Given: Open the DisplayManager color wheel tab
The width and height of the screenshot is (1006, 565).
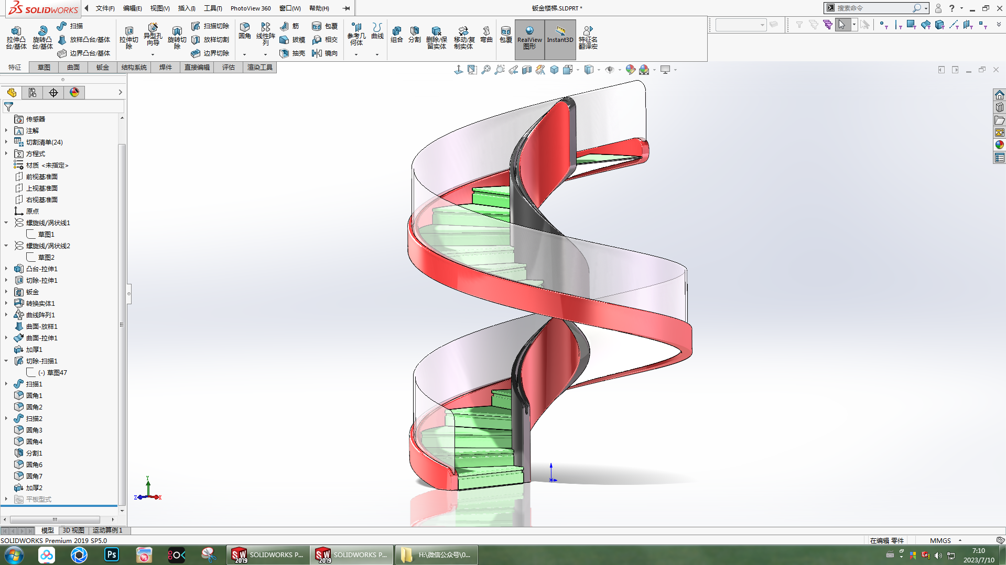Looking at the screenshot, I should (x=74, y=93).
